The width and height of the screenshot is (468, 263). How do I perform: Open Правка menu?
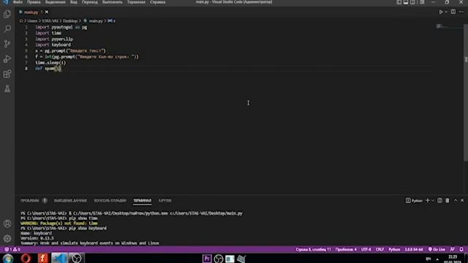(x=34, y=2)
